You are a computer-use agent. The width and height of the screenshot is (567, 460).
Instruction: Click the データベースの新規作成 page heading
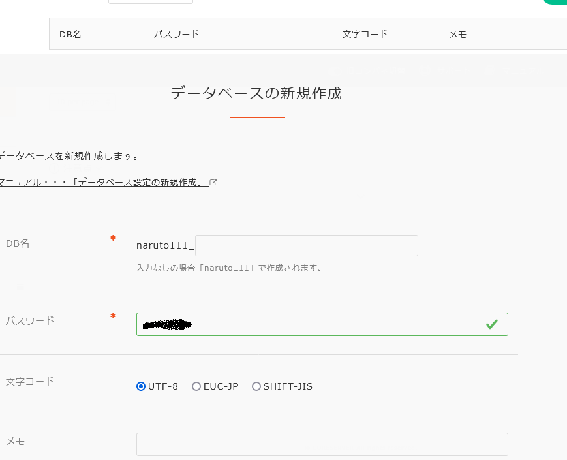(257, 93)
